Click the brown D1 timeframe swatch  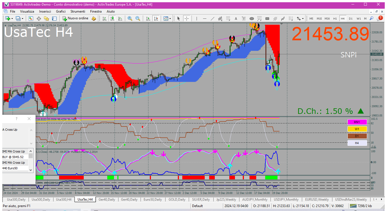[357, 136]
